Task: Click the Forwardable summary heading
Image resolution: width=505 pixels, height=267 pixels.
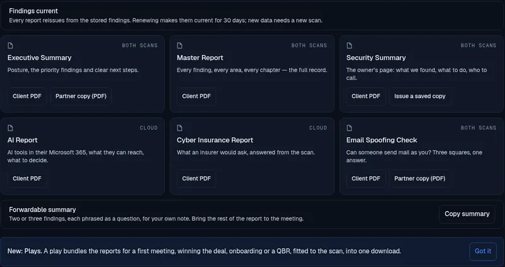Action: click(x=42, y=210)
